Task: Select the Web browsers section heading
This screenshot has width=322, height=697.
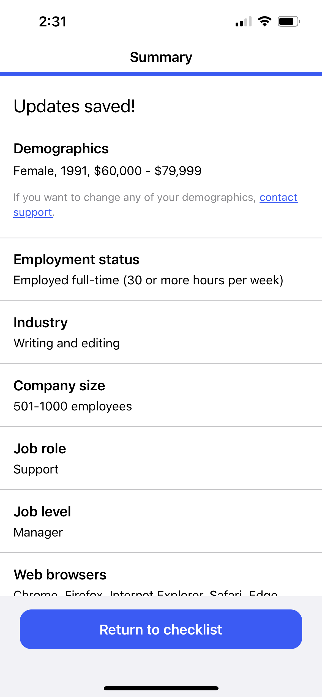Action: point(60,575)
